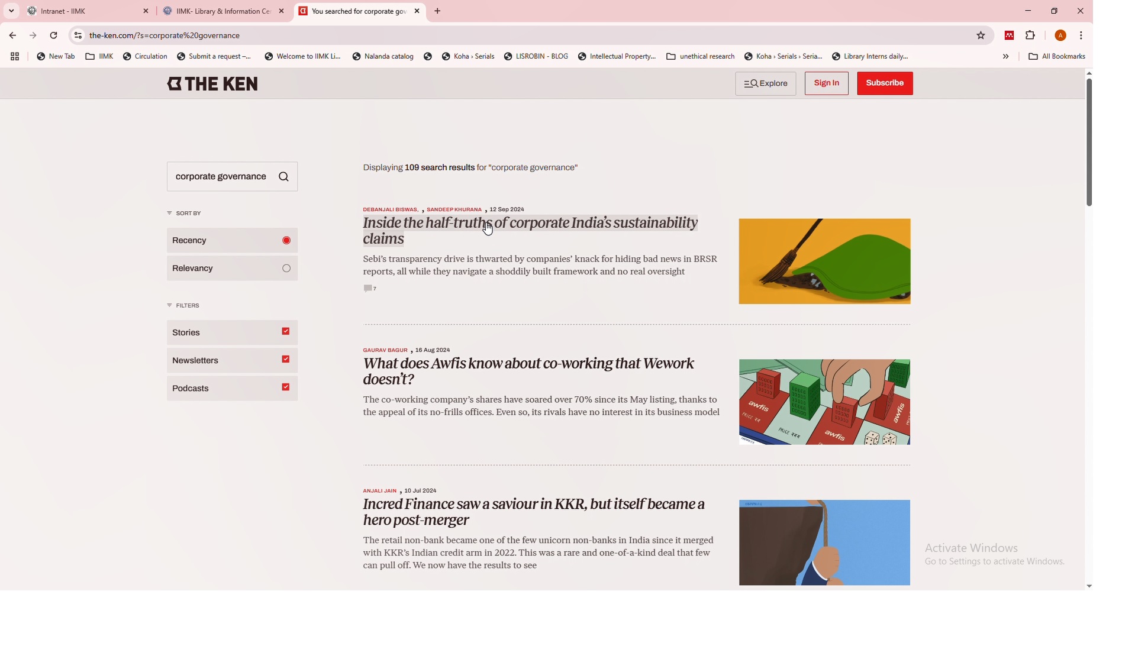
Task: Switch to Intranet - IIMK tab
Action: 83,11
